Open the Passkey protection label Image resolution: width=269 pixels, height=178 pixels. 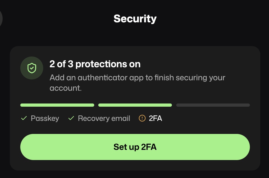pos(45,119)
